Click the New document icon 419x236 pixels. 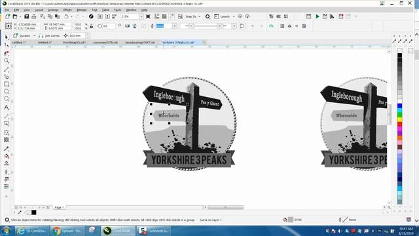pyautogui.click(x=8, y=16)
